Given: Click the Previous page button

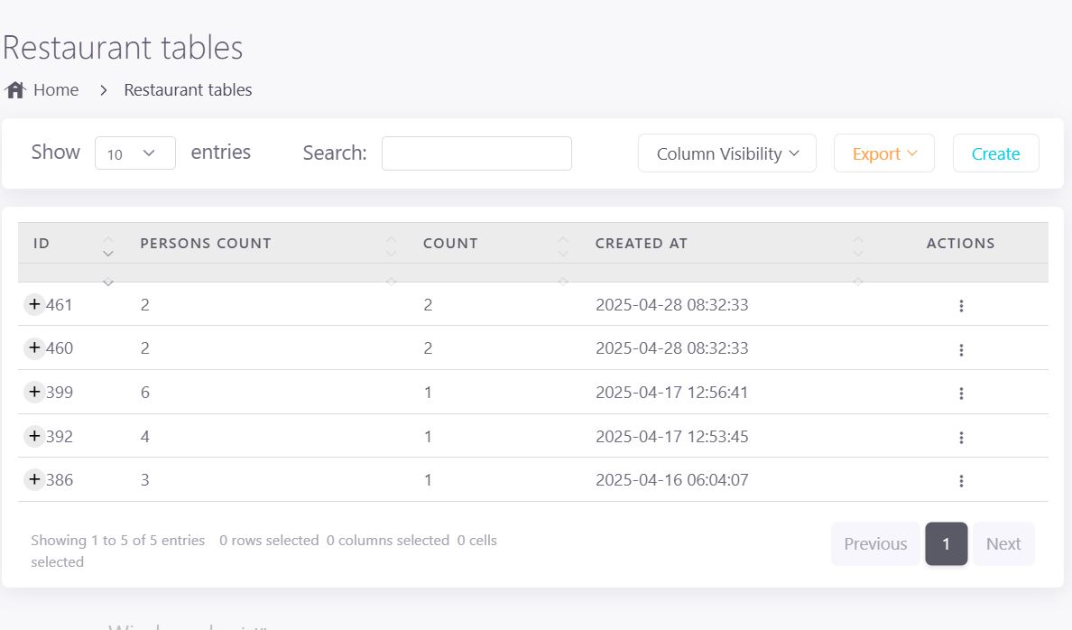Looking at the screenshot, I should [874, 543].
